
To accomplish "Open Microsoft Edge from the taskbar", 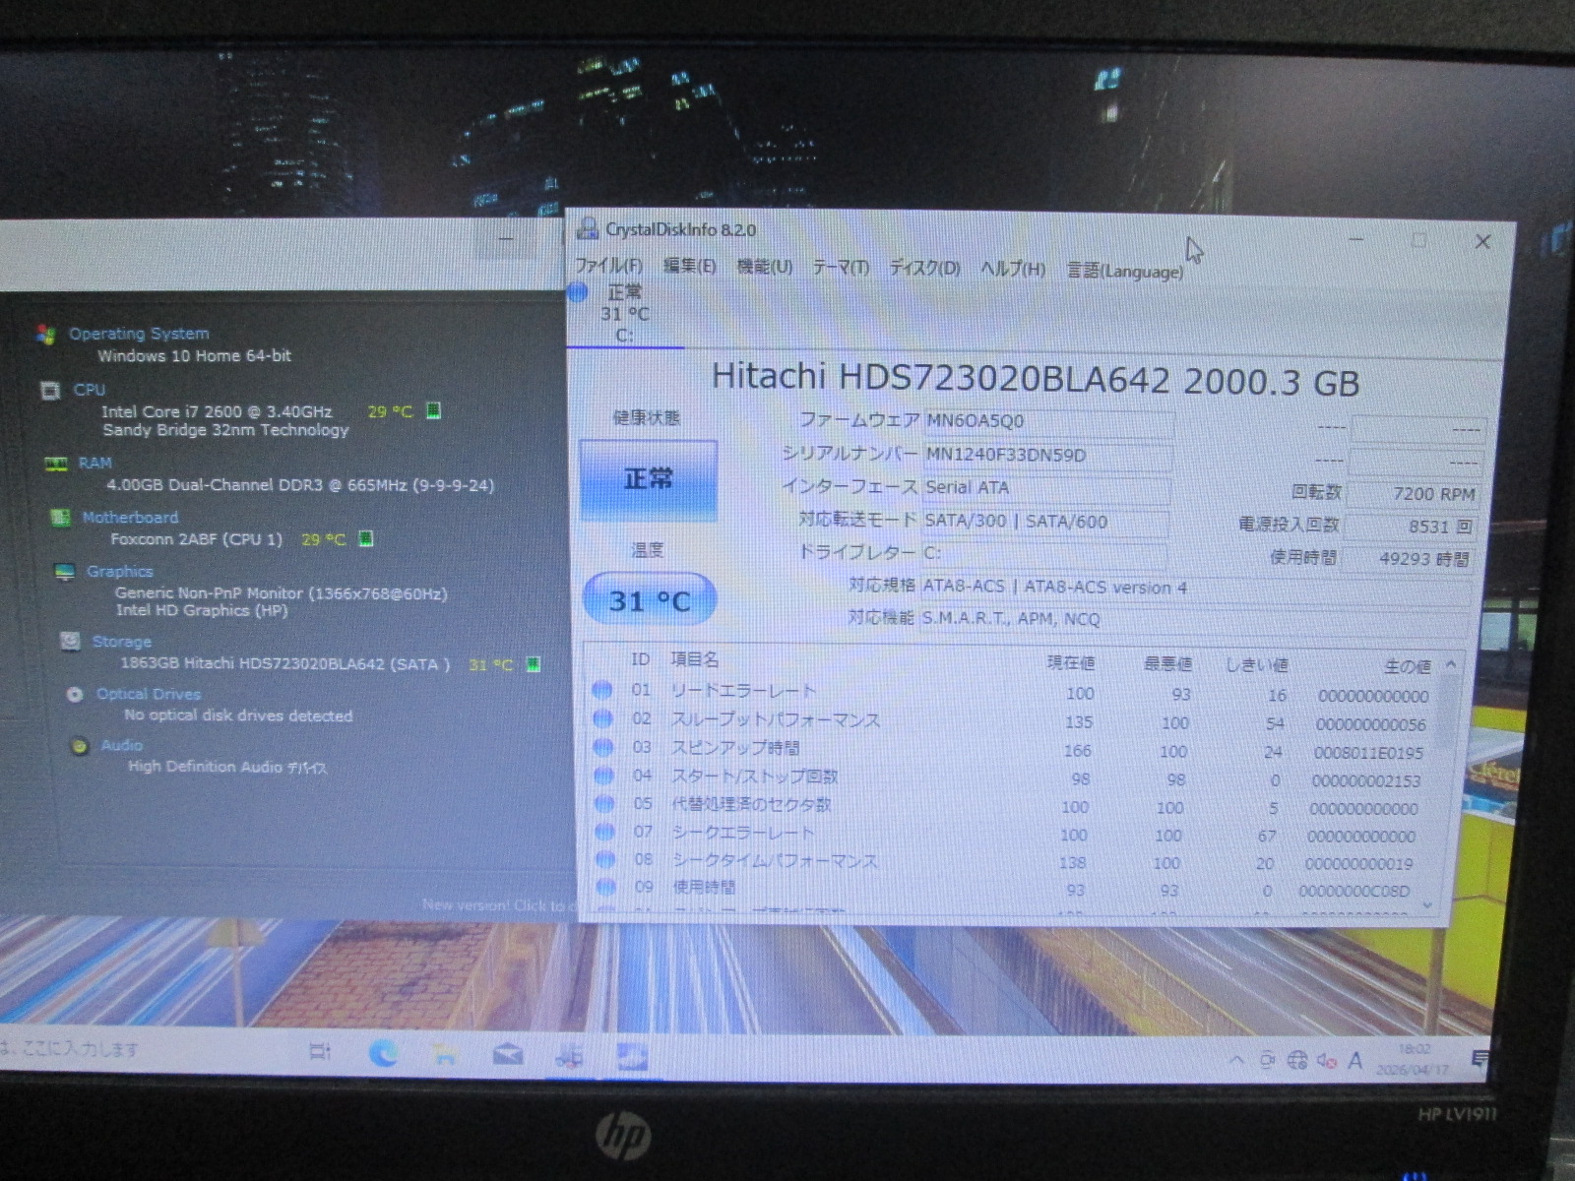I will (x=383, y=1055).
